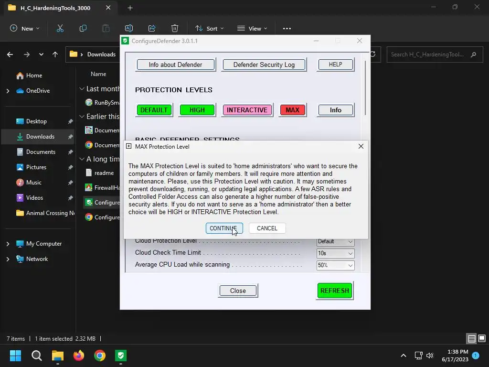Go back with the left arrow
Screen dimensions: 489x367
10,54
